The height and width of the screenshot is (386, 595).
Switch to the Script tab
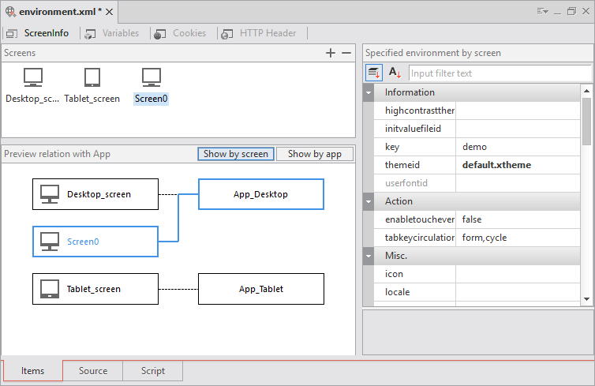pyautogui.click(x=153, y=371)
